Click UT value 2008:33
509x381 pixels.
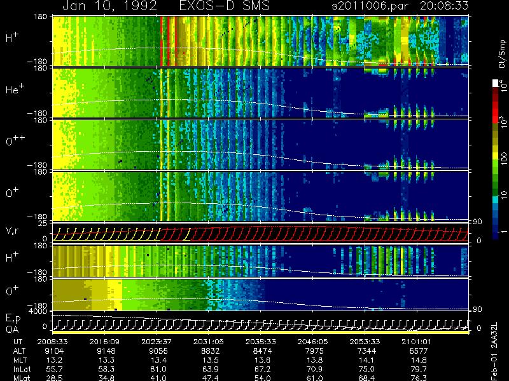click(x=53, y=342)
